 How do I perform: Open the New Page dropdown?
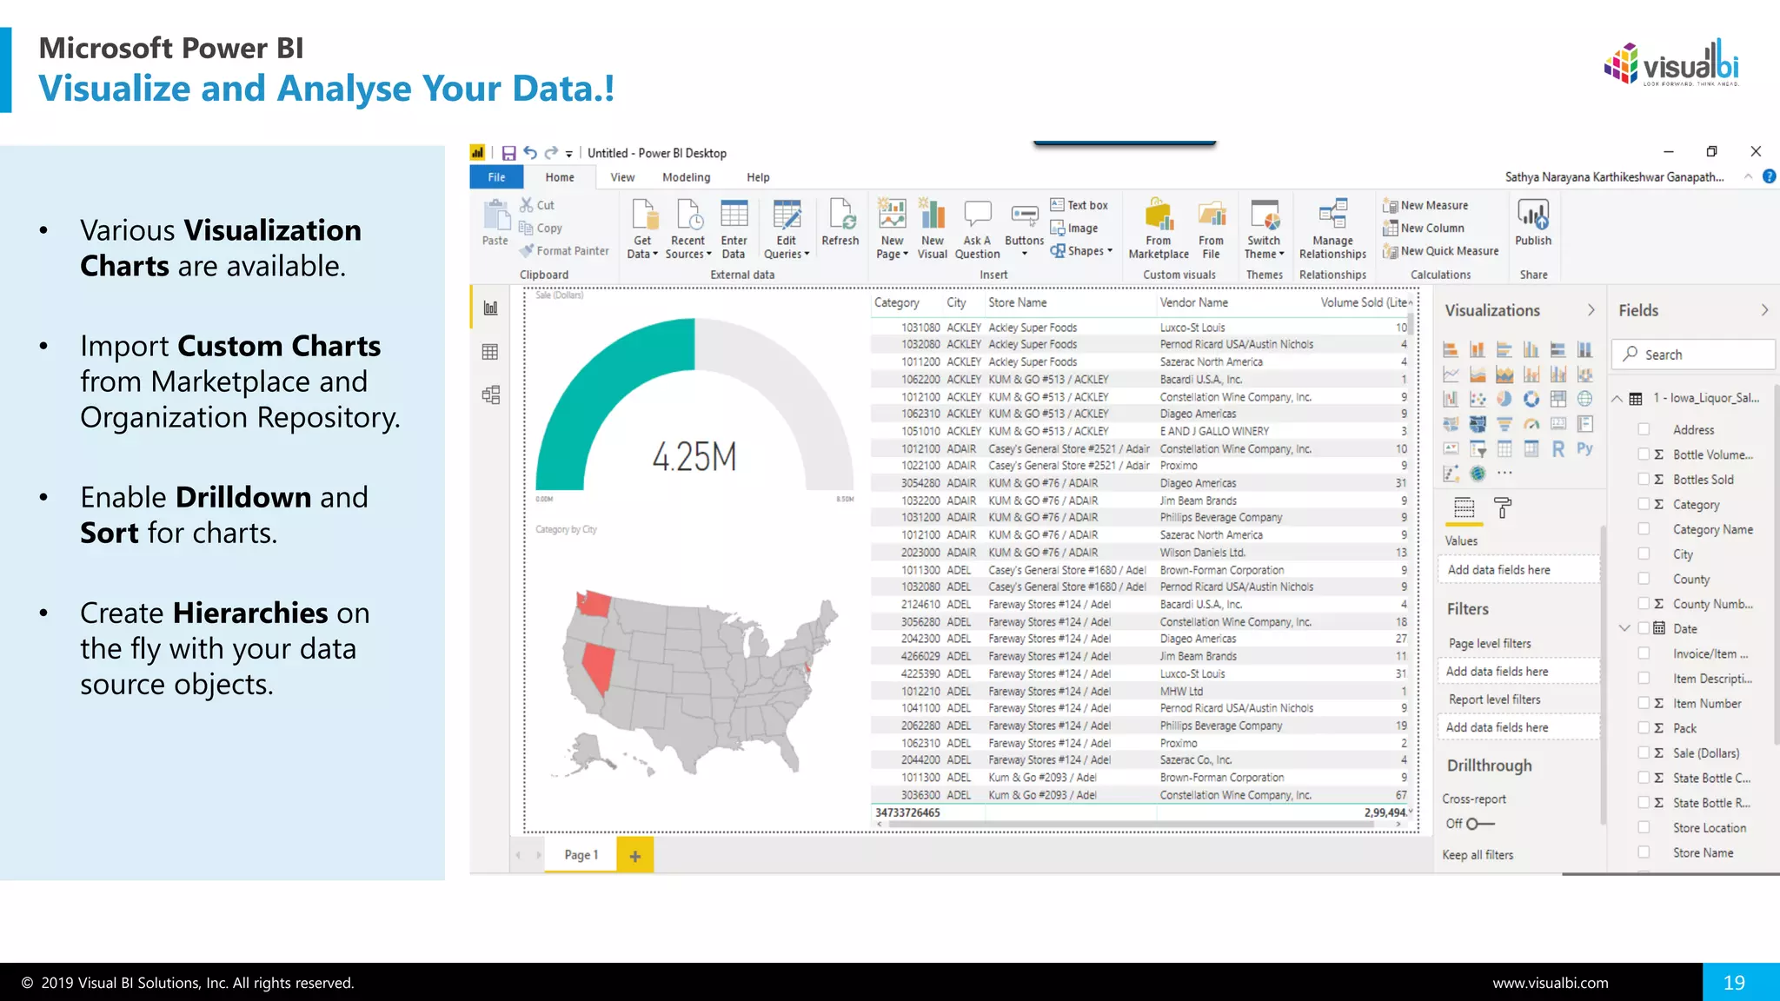coord(892,248)
